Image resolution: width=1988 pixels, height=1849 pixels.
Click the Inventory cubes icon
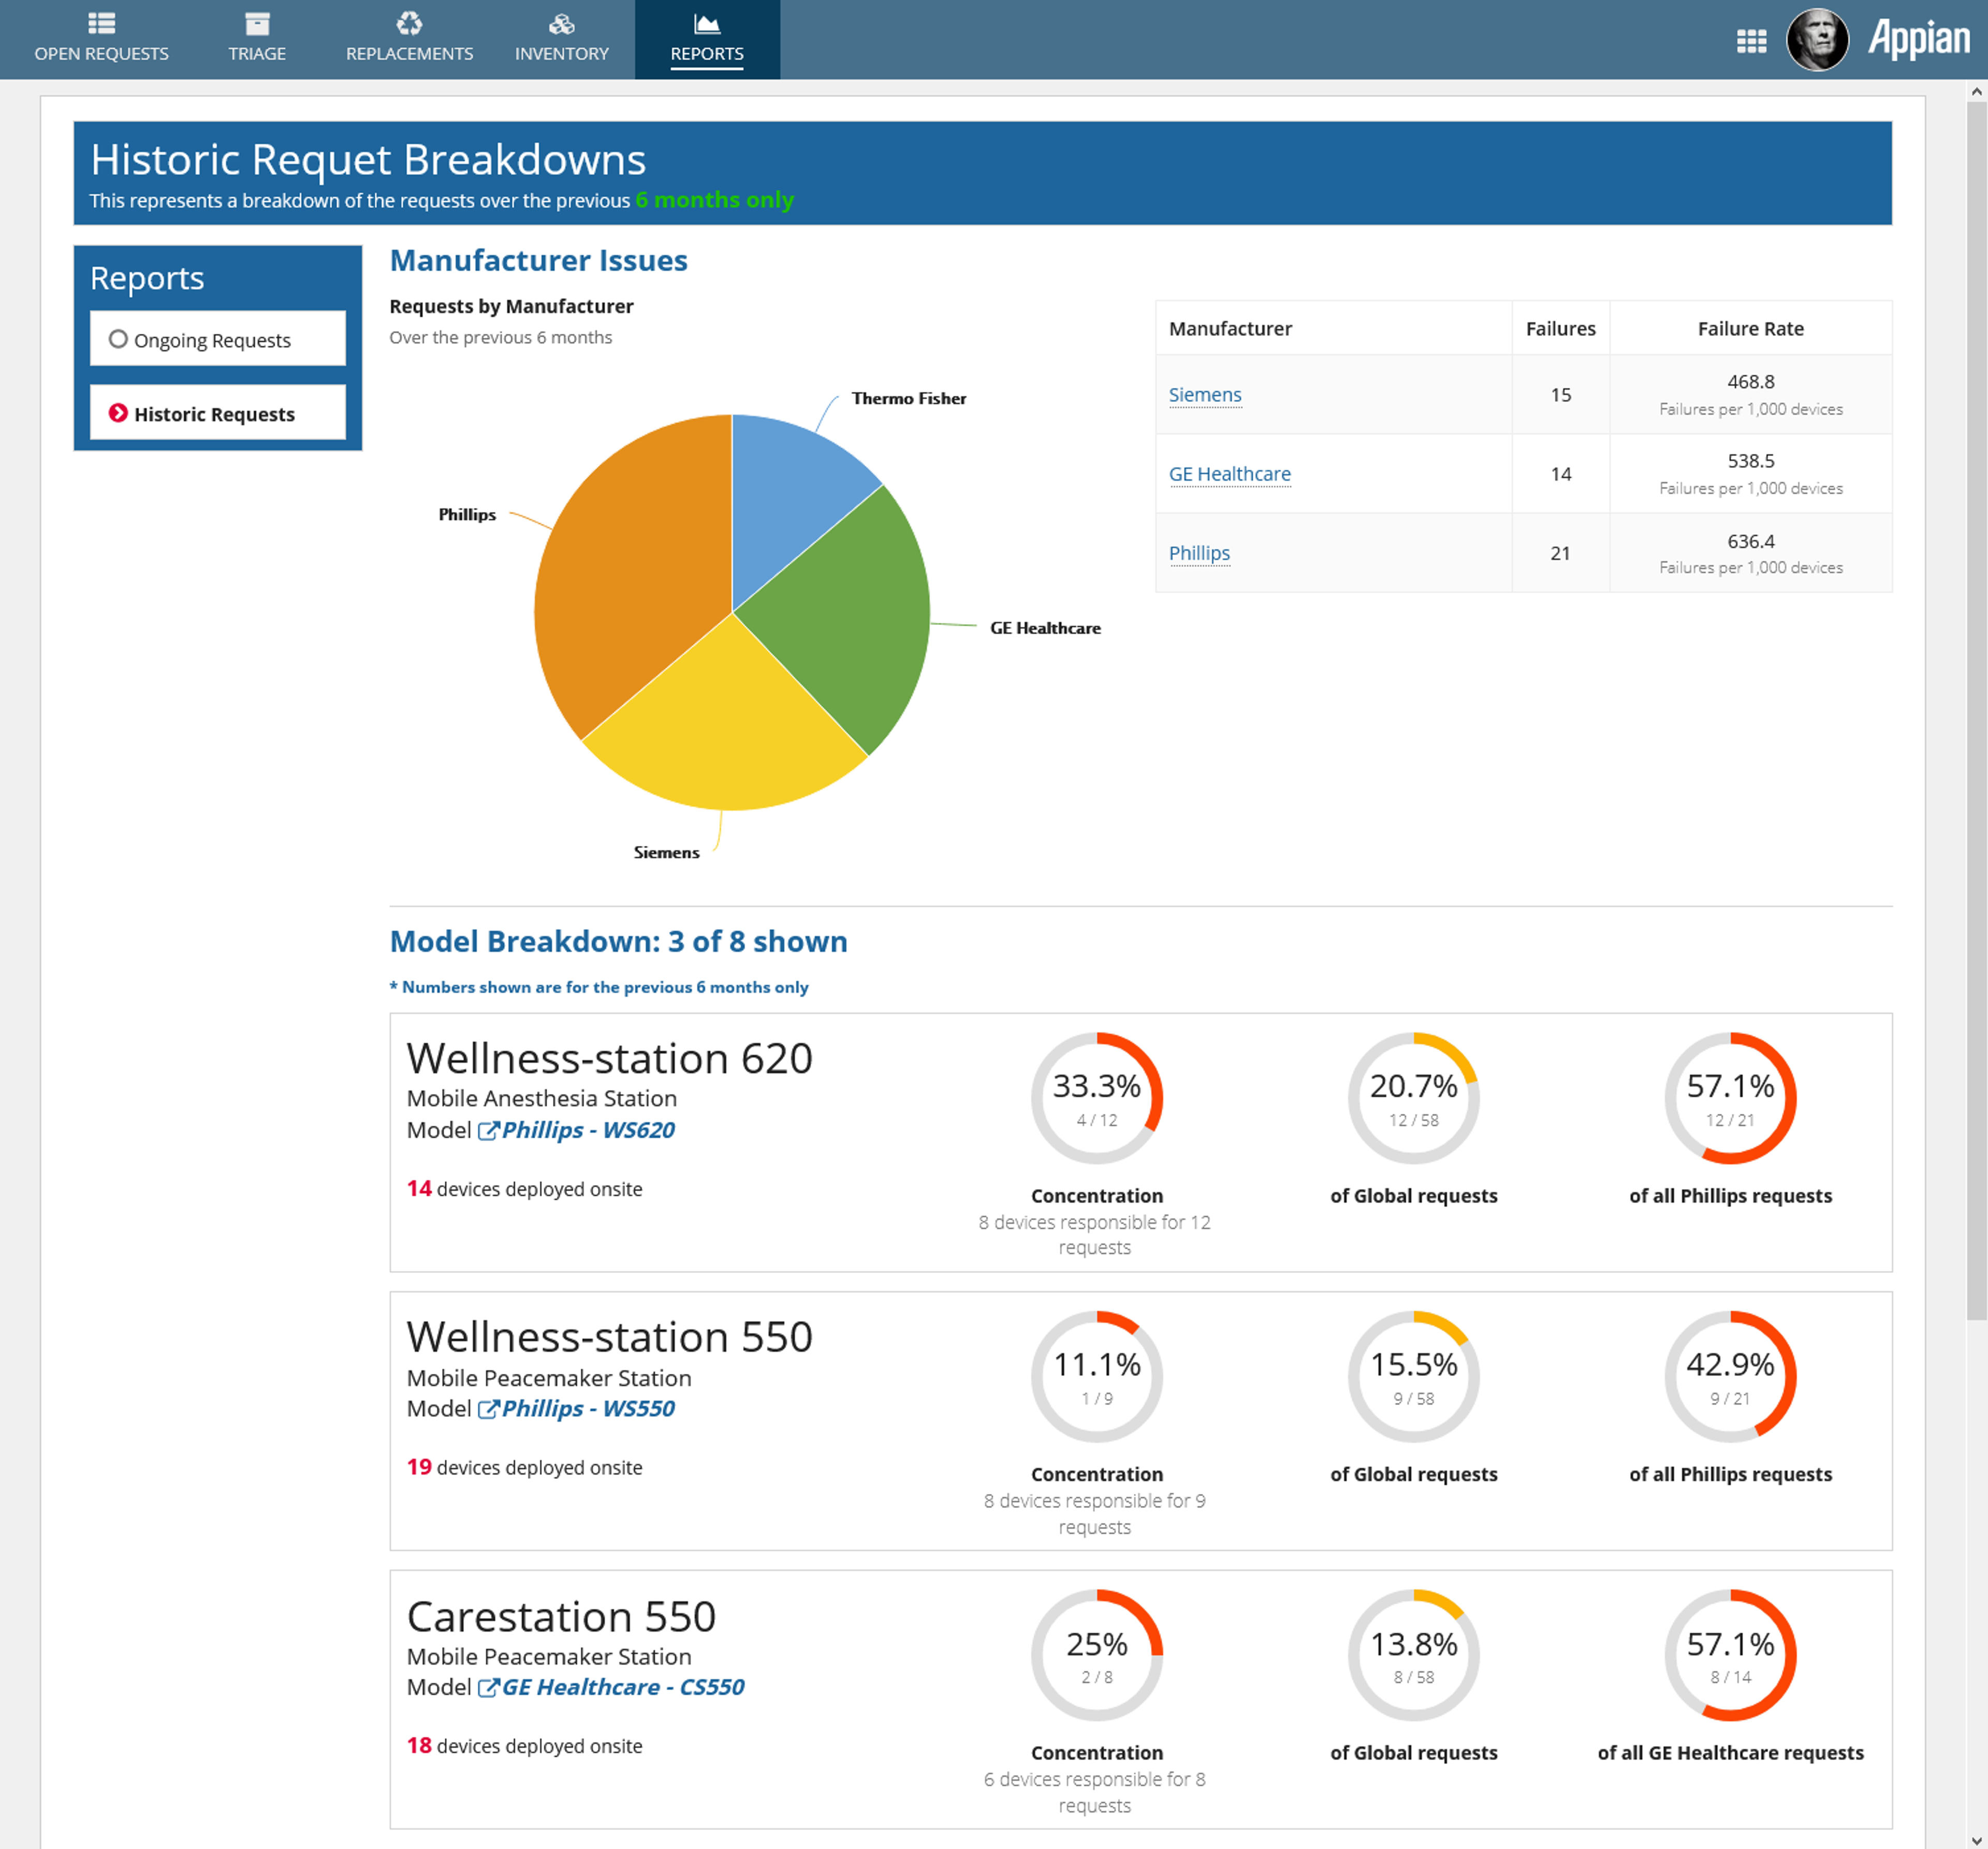pyautogui.click(x=562, y=23)
